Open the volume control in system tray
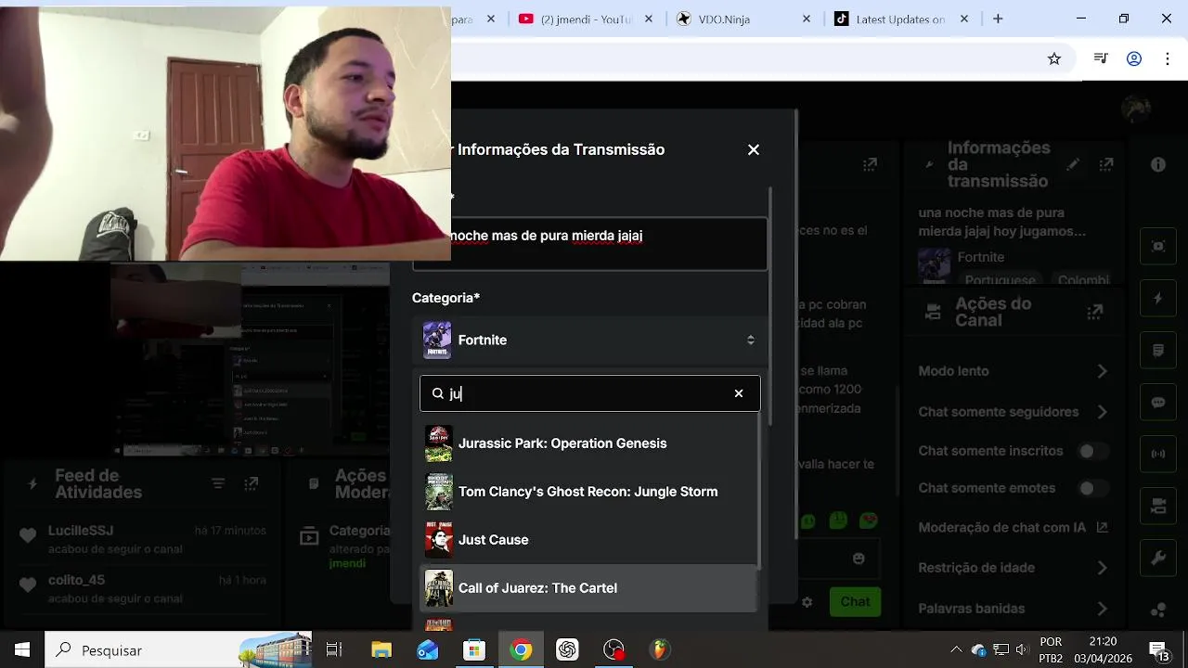1188x668 pixels. tap(1022, 650)
